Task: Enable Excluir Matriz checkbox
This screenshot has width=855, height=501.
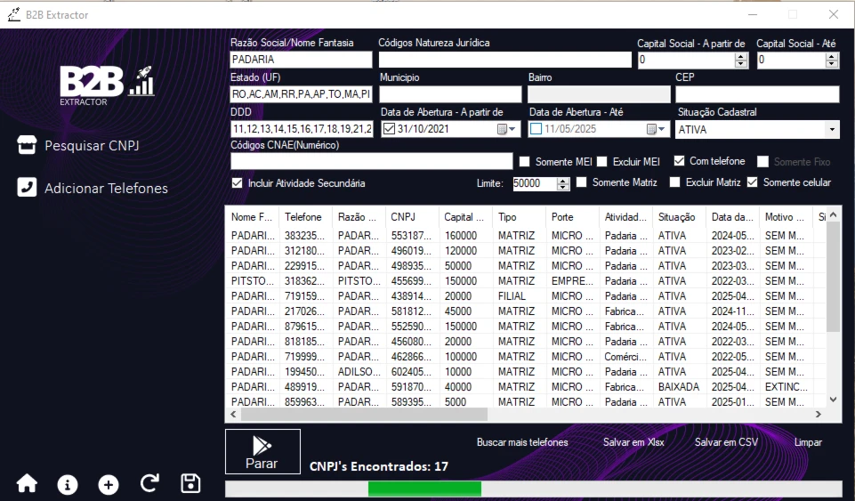Action: click(x=675, y=182)
